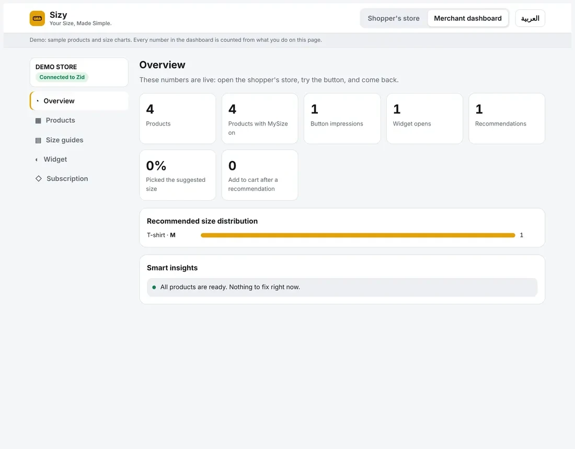Click the Button impressions card
Image resolution: width=575 pixels, height=449 pixels.
tap(342, 119)
